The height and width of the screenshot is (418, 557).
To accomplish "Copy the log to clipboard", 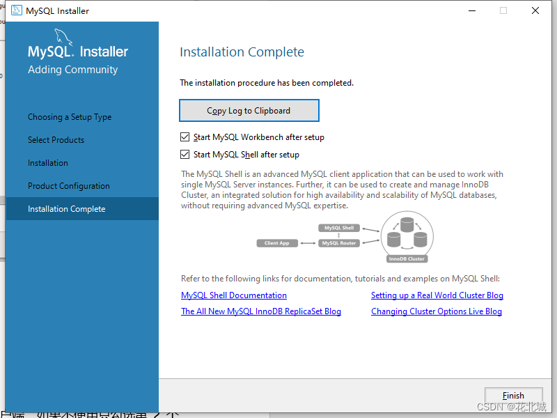I will point(249,111).
